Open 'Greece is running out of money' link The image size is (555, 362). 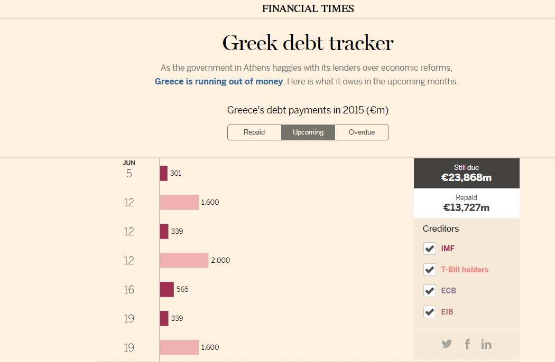(x=219, y=82)
